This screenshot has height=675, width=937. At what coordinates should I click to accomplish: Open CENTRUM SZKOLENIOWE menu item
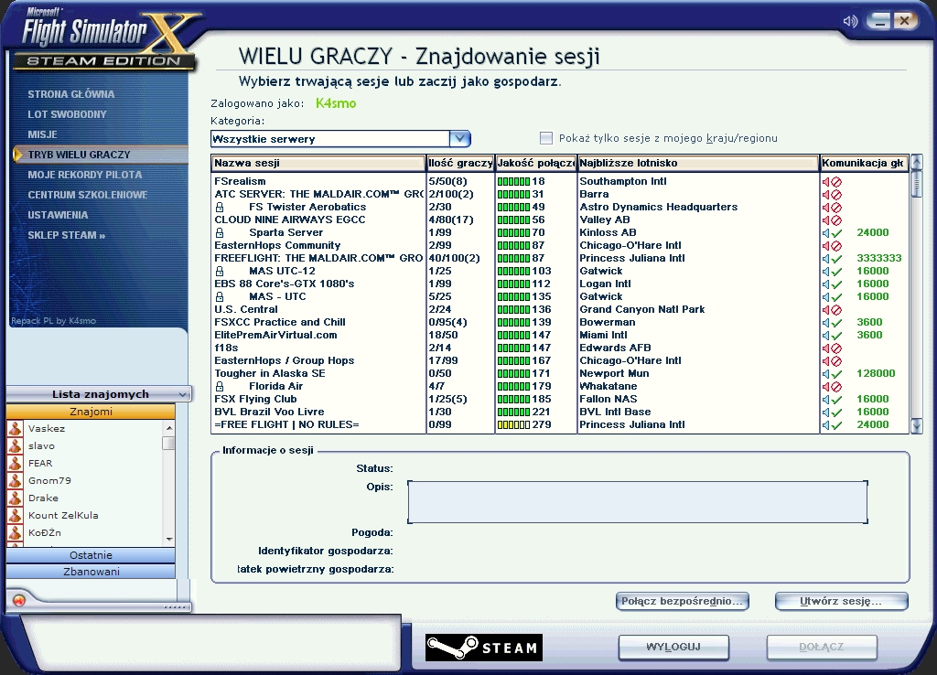tap(87, 196)
